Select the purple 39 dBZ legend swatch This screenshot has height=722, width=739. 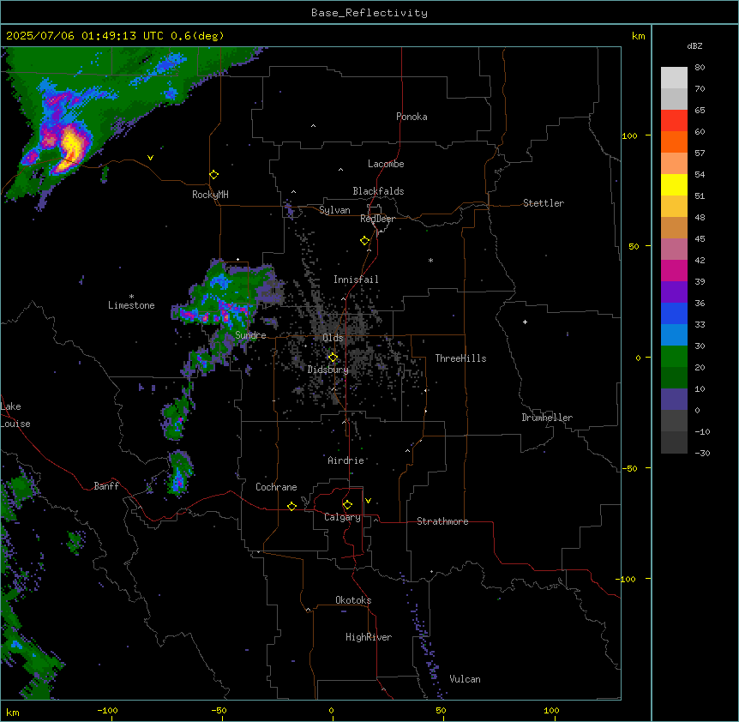point(674,292)
